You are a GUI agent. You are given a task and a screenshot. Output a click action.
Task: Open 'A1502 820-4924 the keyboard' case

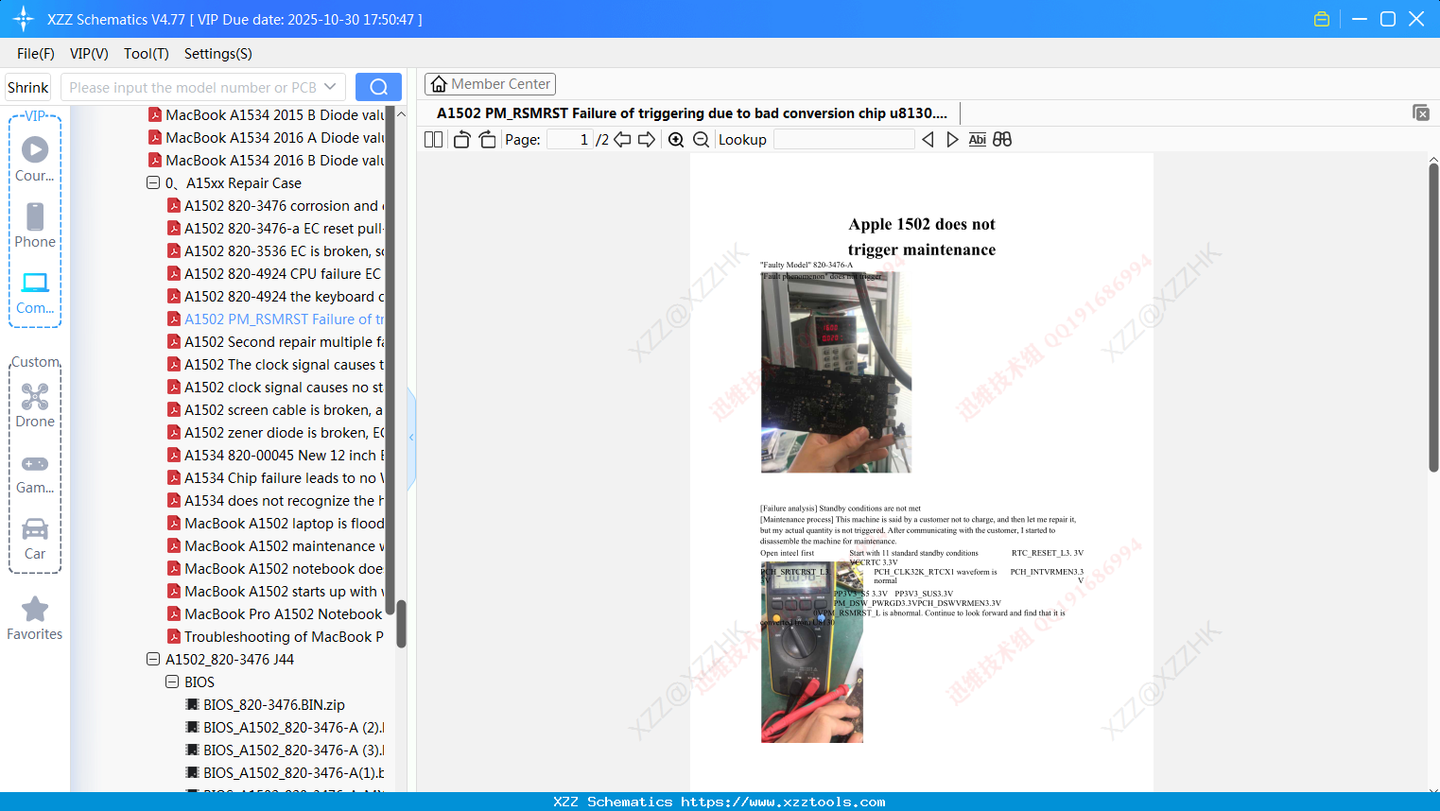coord(275,297)
